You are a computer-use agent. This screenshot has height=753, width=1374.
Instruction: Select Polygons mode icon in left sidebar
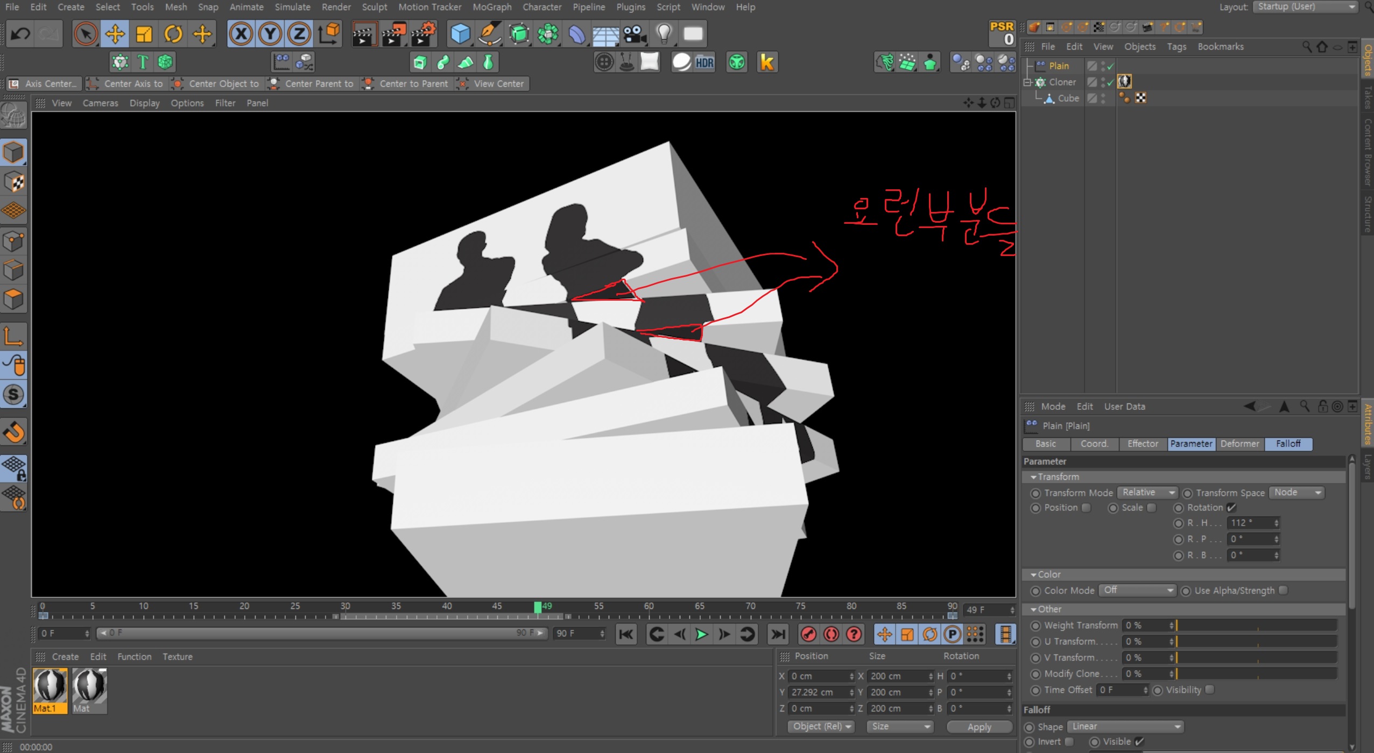13,299
